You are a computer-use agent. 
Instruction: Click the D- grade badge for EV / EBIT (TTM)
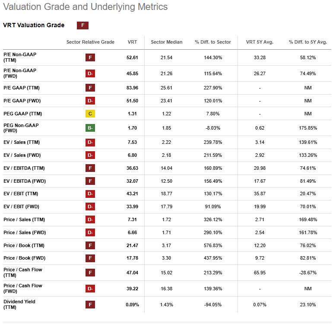pos(90,194)
